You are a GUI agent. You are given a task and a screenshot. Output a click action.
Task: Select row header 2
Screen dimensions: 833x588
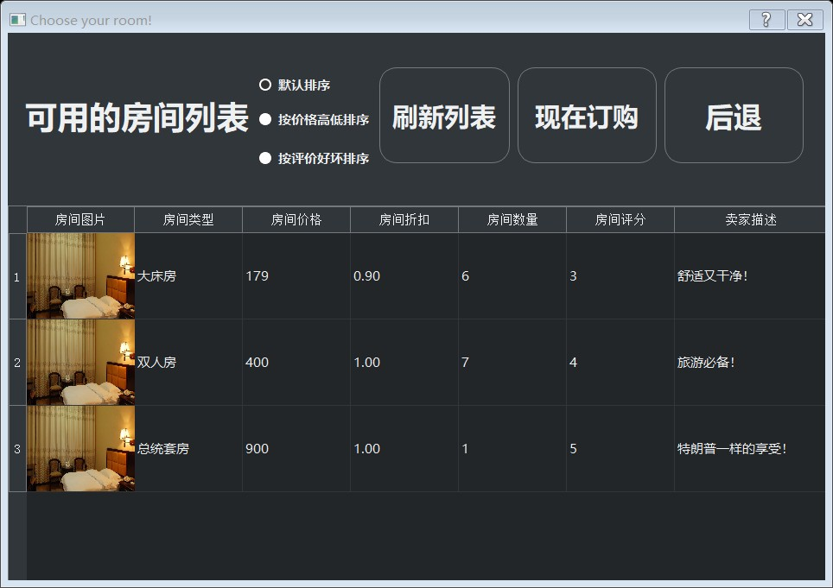coord(17,363)
